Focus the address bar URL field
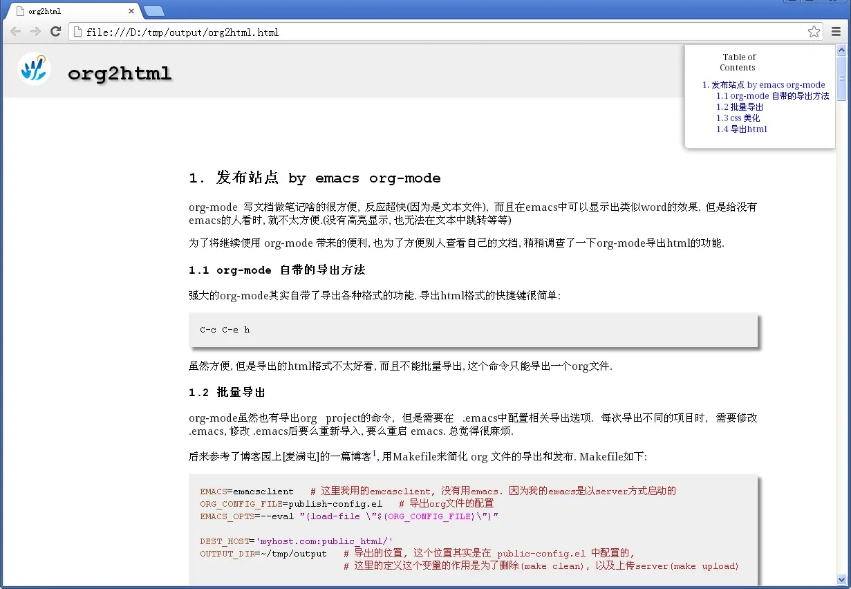Image resolution: width=851 pixels, height=589 pixels. click(442, 32)
